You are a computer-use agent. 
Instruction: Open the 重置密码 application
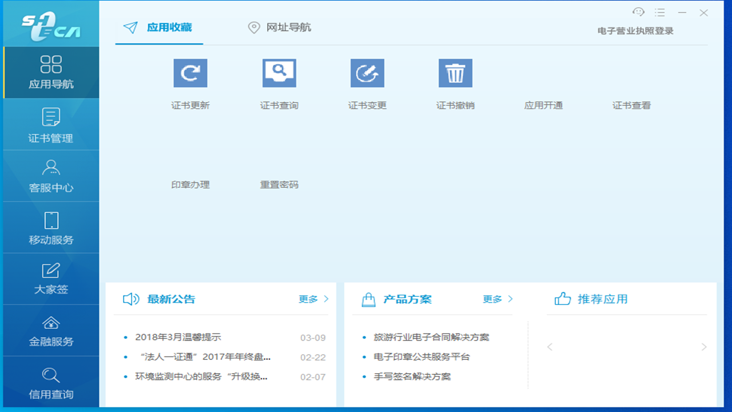click(279, 184)
